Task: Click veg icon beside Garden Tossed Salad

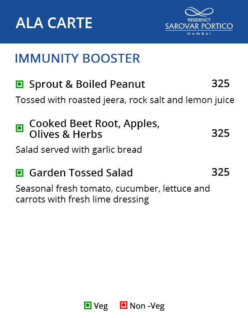Action: pos(19,173)
